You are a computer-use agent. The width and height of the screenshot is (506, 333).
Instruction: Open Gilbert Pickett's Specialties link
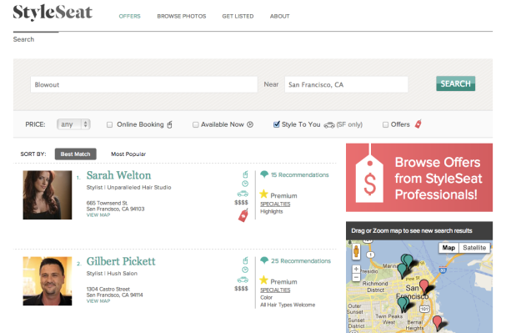click(275, 290)
